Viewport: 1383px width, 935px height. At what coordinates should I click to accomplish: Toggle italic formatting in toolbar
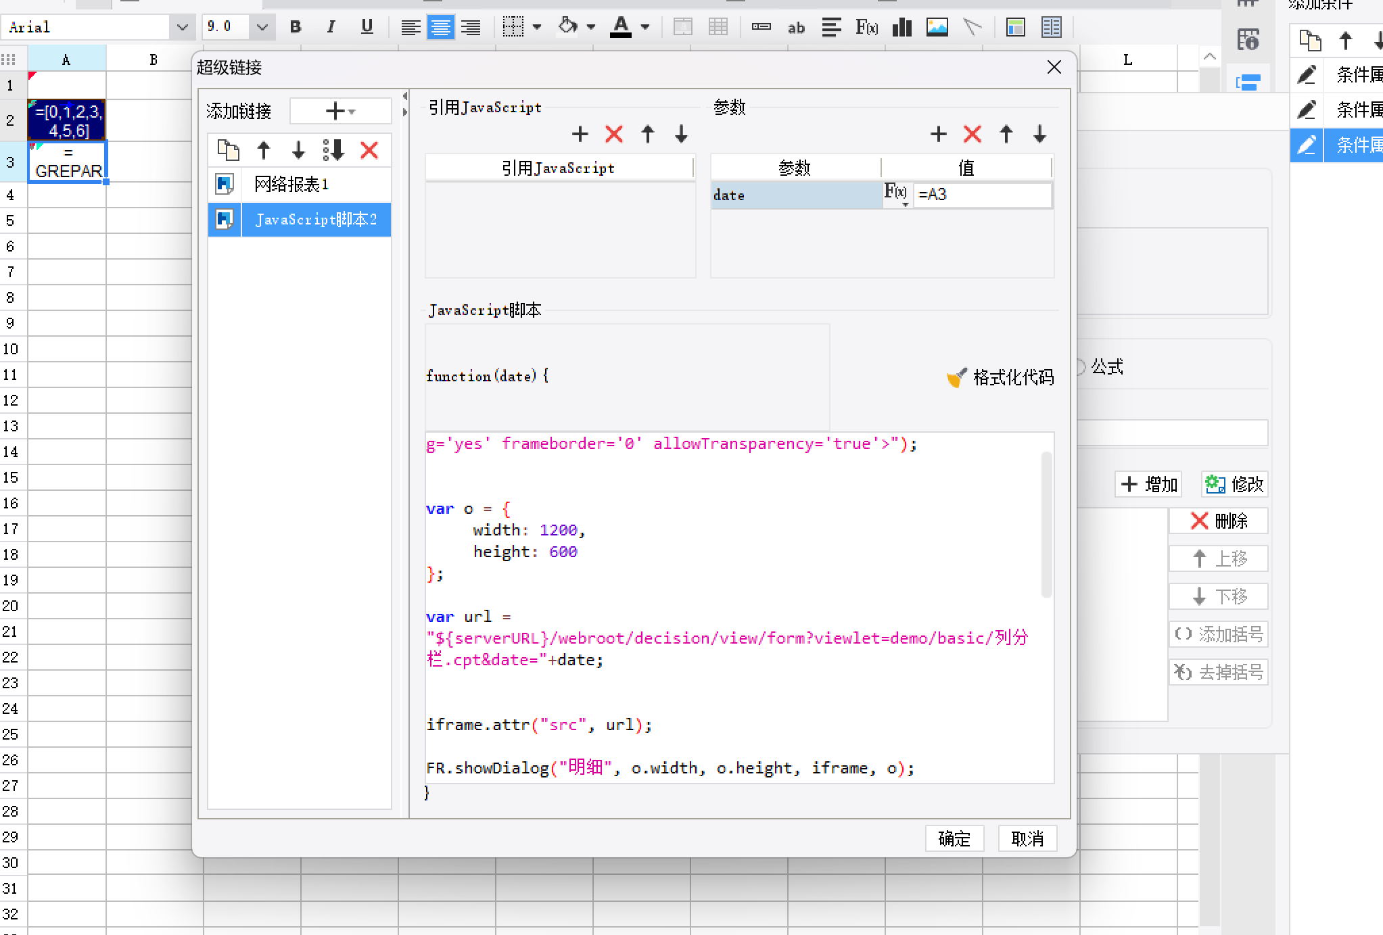pyautogui.click(x=331, y=27)
